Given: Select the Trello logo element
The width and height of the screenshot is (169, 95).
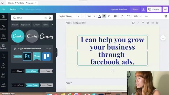Looking at the screenshot, I should coord(46,56).
